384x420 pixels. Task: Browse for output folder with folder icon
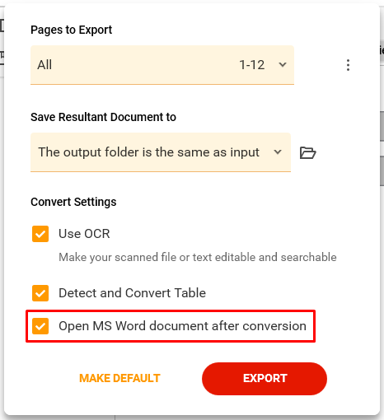pos(307,152)
